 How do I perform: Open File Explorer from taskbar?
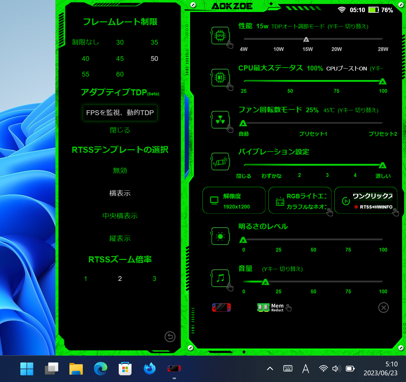click(x=76, y=369)
